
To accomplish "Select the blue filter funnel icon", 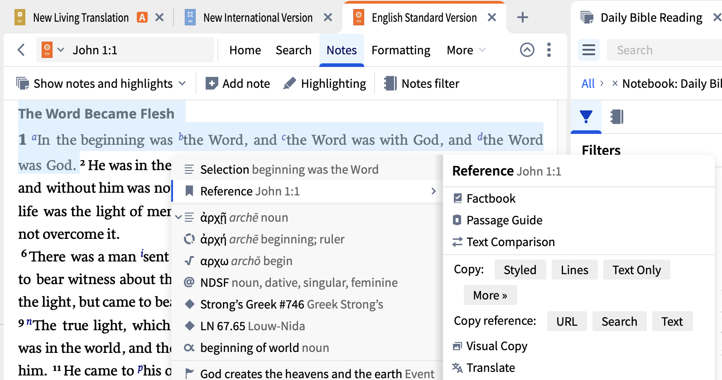I will (586, 117).
